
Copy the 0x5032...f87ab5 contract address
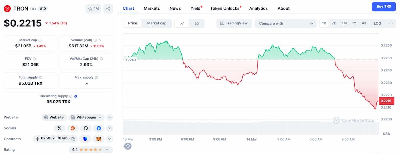pos(73,139)
